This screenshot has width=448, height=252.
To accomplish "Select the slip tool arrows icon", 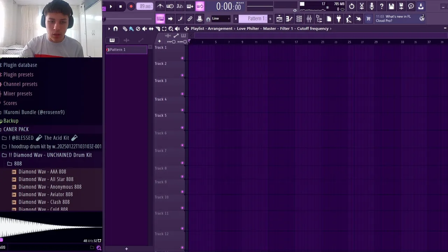I will tap(151, 29).
